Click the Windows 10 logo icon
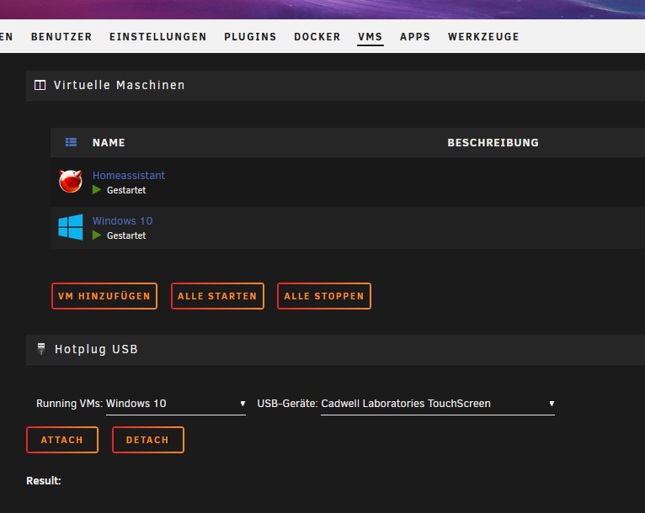 click(x=71, y=227)
